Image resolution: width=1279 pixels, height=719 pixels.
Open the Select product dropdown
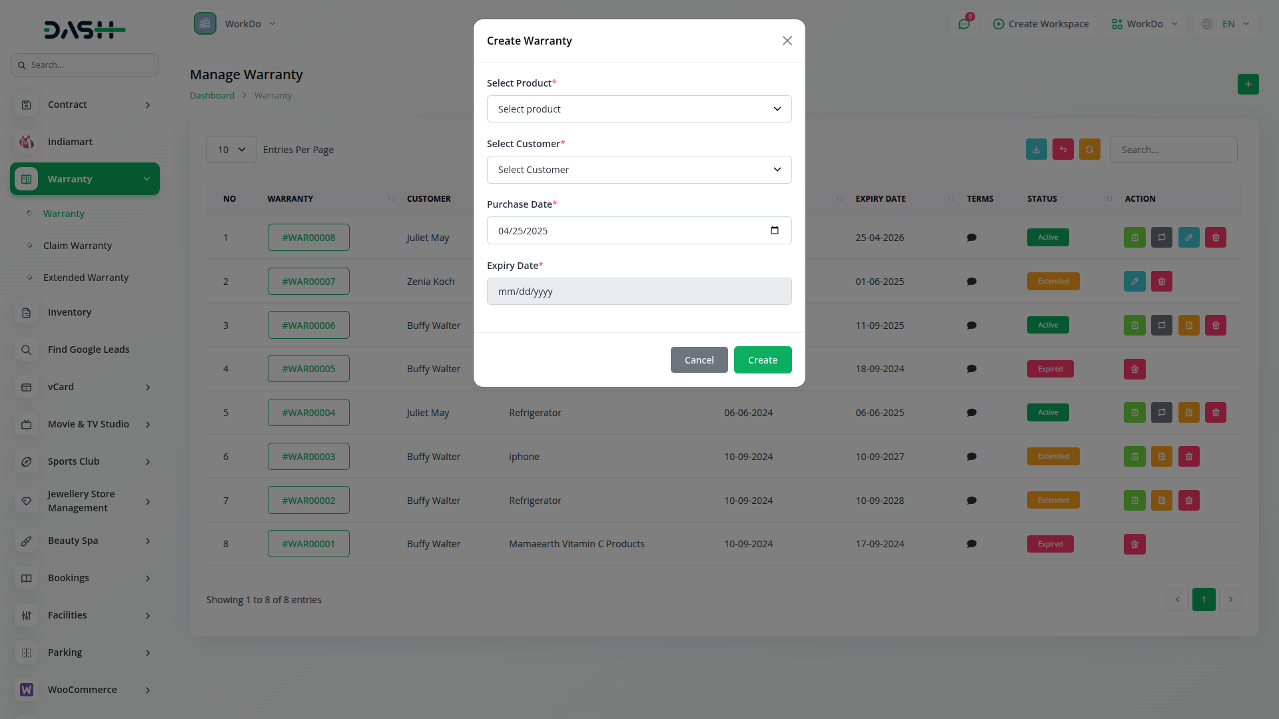click(639, 109)
